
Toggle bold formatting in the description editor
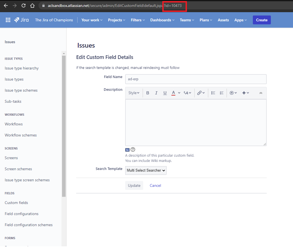point(148,93)
